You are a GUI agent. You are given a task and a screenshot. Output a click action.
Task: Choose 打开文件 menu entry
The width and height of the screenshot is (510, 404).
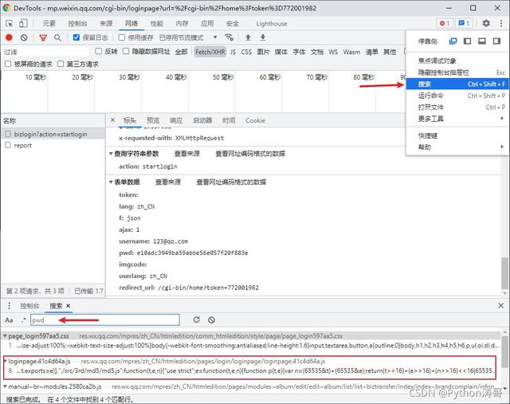coord(457,108)
